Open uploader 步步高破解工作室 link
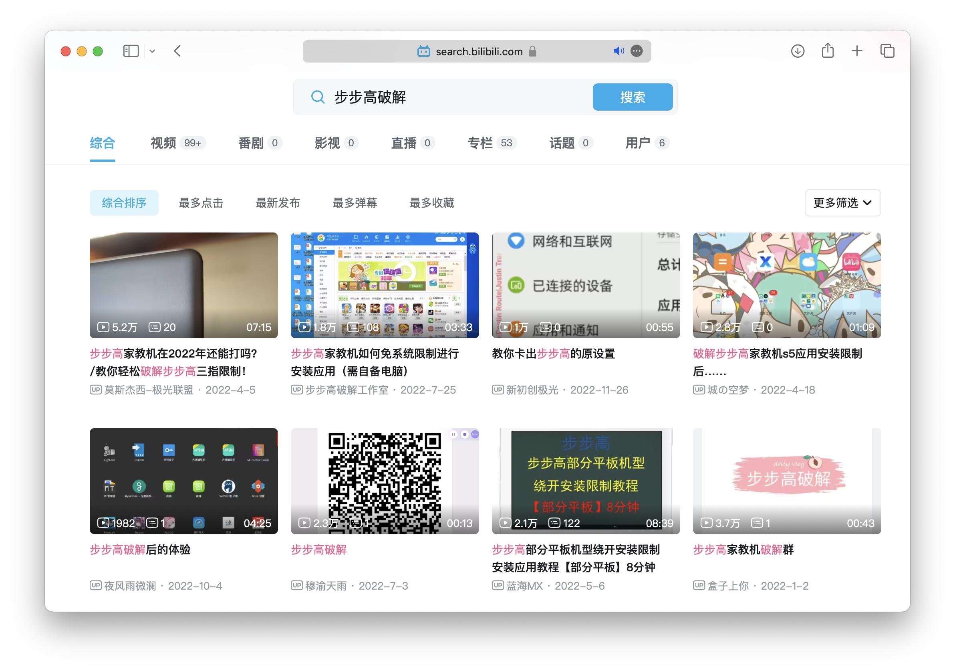This screenshot has width=955, height=671. 347,390
